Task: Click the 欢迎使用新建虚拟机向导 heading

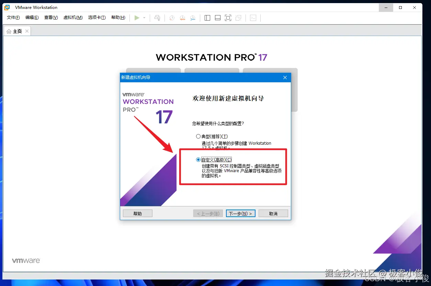Action: pyautogui.click(x=228, y=98)
